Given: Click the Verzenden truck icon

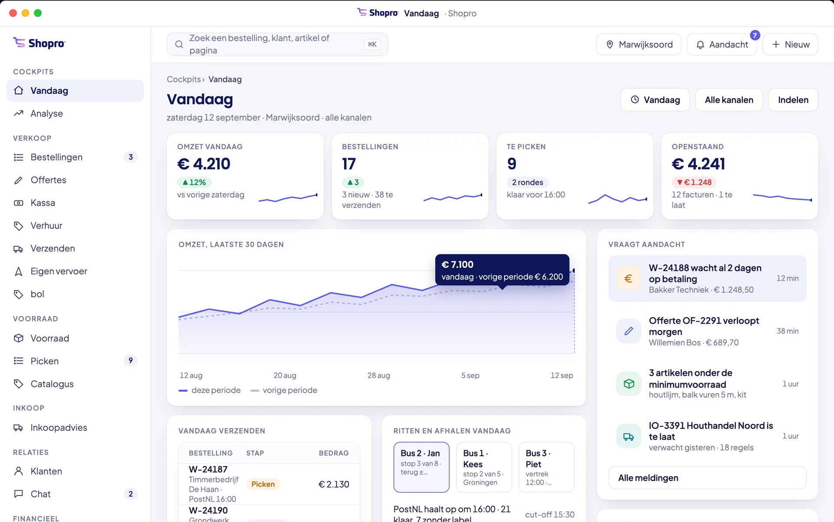Looking at the screenshot, I should (18, 249).
